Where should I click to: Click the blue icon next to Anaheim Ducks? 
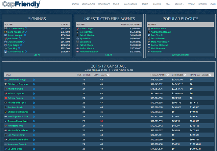(34, 89)
